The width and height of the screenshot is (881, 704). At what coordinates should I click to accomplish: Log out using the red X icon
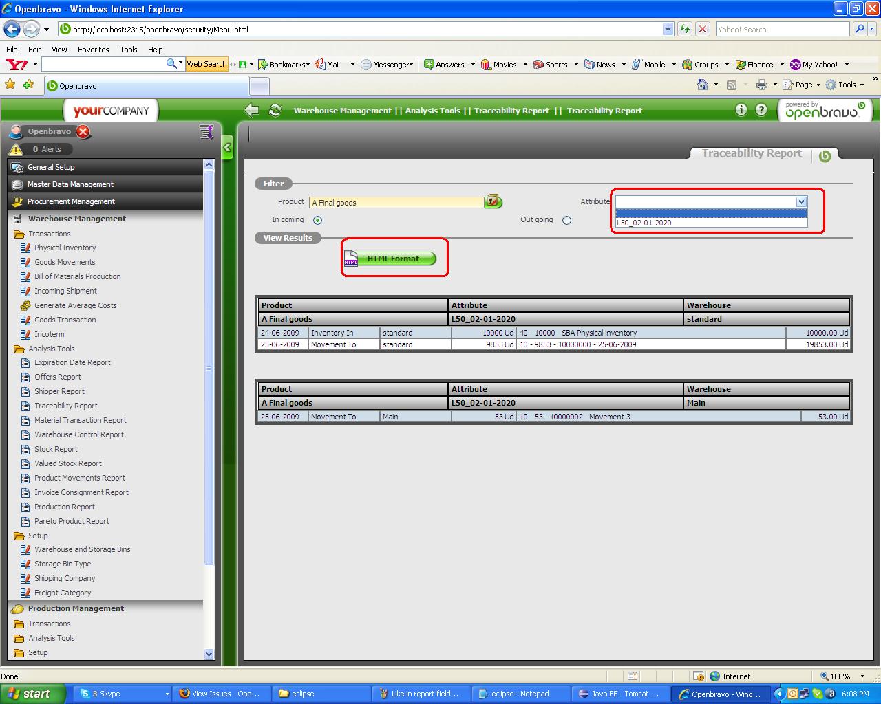tap(83, 132)
